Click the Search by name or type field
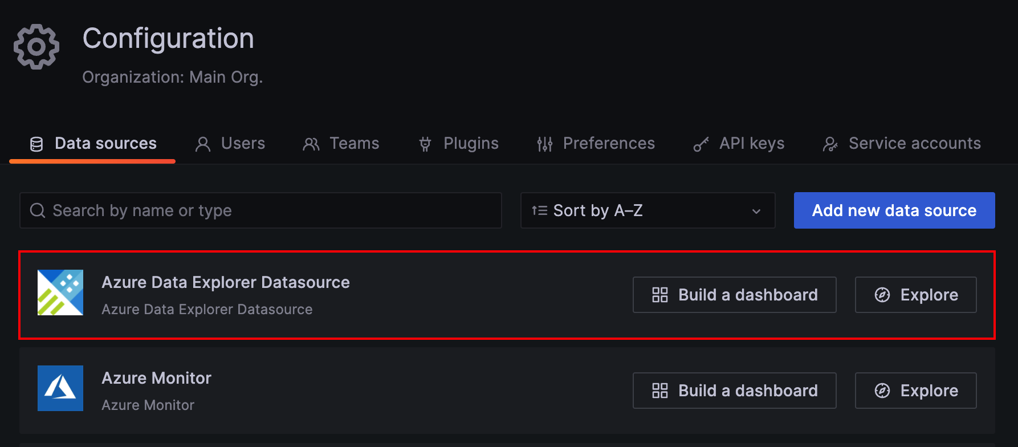This screenshot has height=447, width=1018. click(x=268, y=211)
